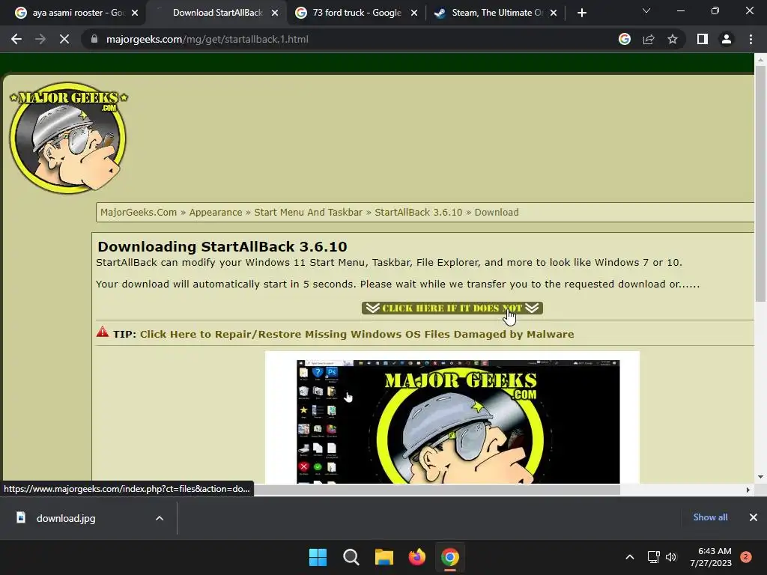Open notification badge in tray
Image resolution: width=767 pixels, height=575 pixels.
point(746,557)
